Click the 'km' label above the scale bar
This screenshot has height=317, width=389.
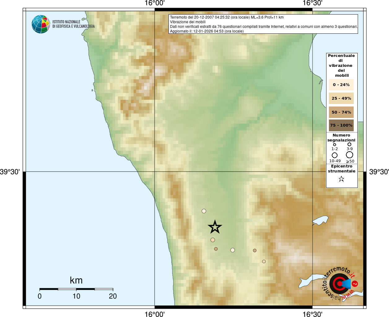[x=76, y=280]
